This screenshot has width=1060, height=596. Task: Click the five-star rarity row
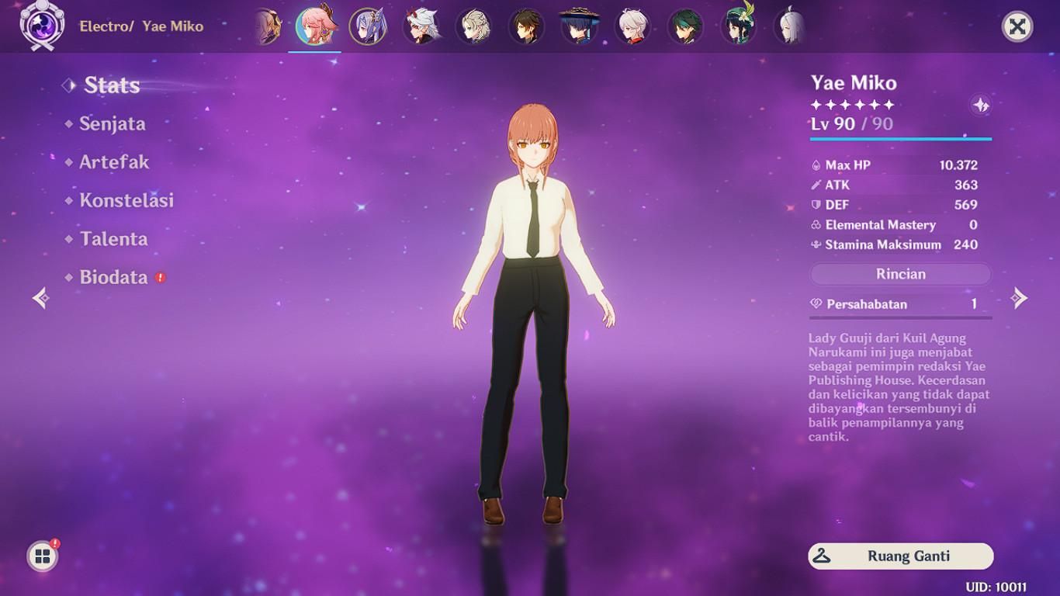click(x=852, y=105)
